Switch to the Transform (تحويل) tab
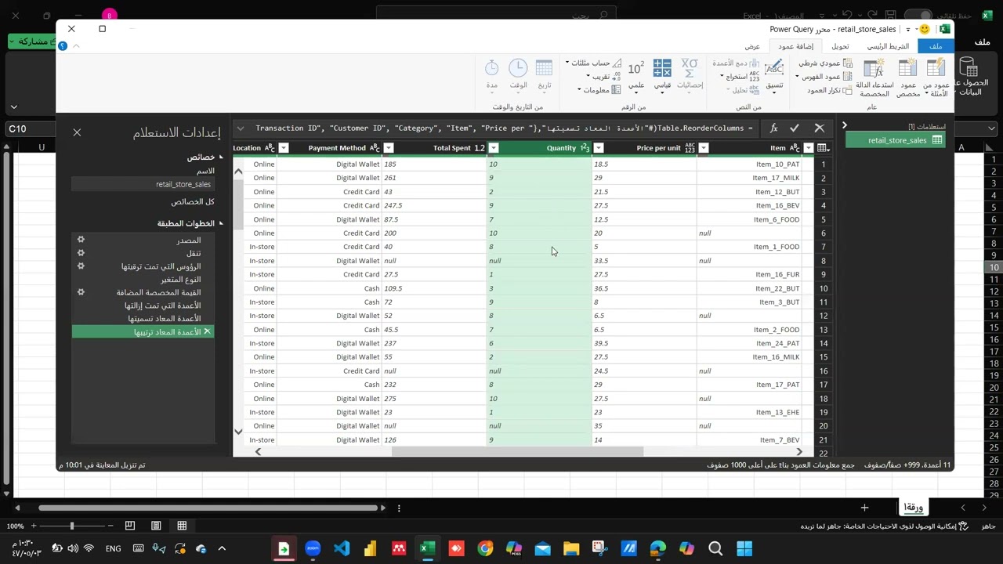The image size is (1003, 564). 840,46
